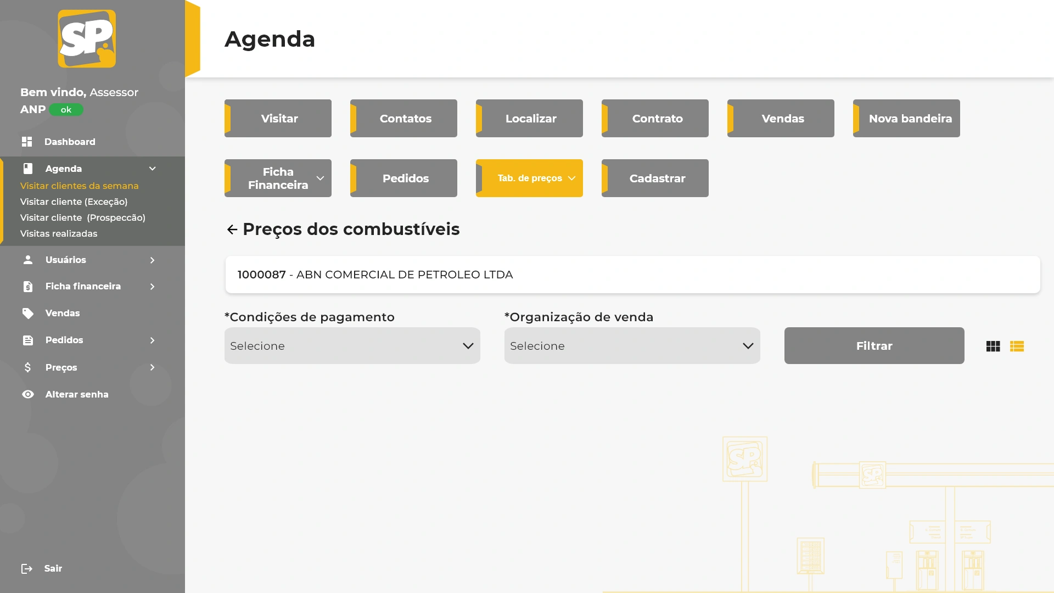The height and width of the screenshot is (593, 1054).
Task: Open Visitar cliente (Exceção) submenu item
Action: (74, 202)
